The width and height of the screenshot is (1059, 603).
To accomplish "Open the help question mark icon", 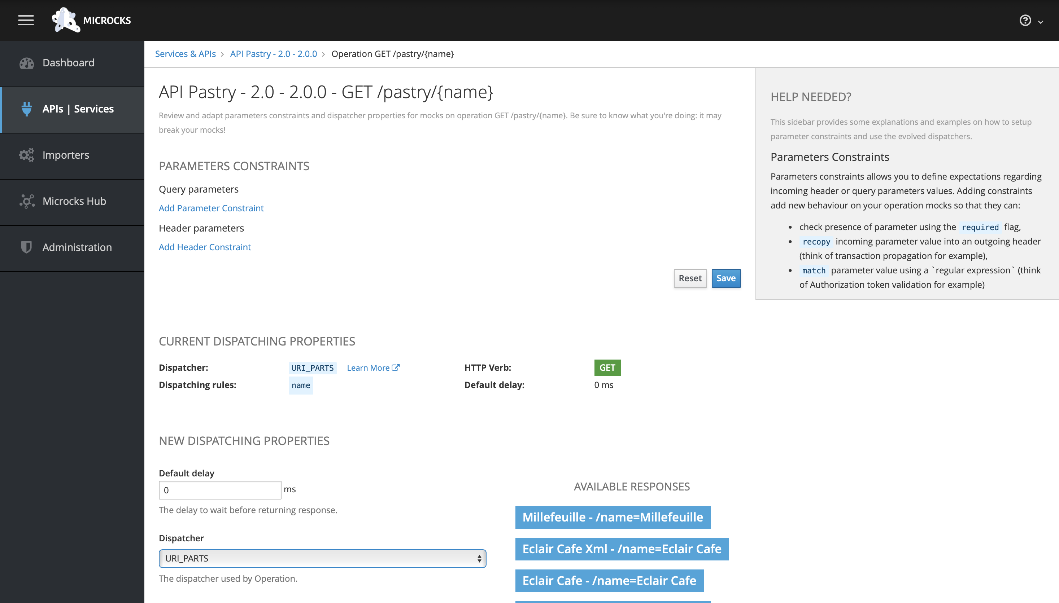I will [x=1025, y=20].
